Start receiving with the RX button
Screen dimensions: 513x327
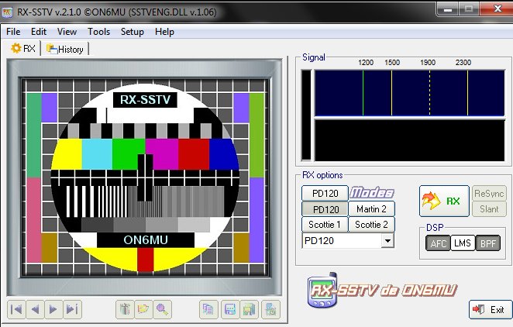[444, 201]
